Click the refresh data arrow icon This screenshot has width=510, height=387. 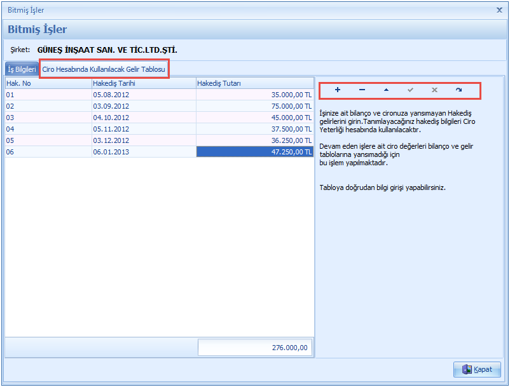tap(458, 90)
